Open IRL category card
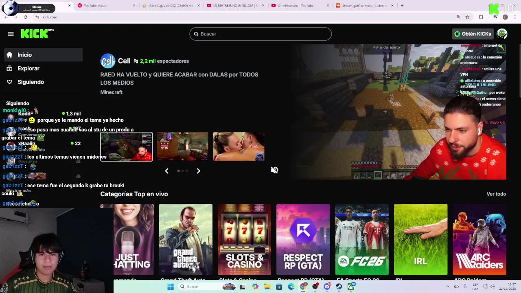Screen dimensions: 521x293 click(x=420, y=240)
